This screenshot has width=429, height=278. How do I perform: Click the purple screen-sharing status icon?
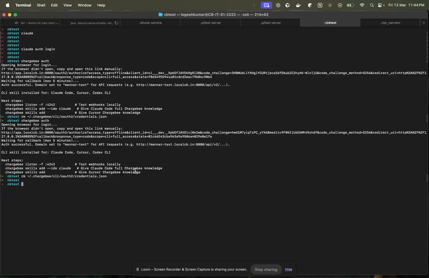click(266, 5)
